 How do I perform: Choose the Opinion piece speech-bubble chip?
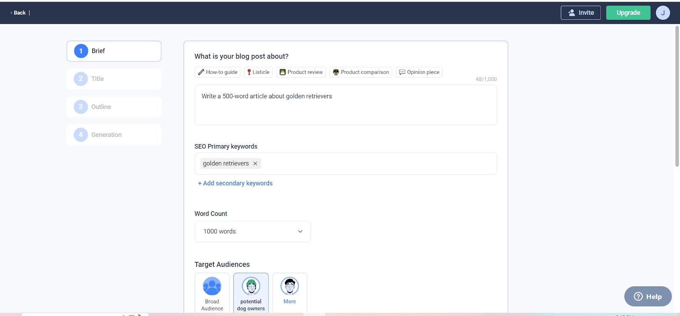[x=419, y=72]
